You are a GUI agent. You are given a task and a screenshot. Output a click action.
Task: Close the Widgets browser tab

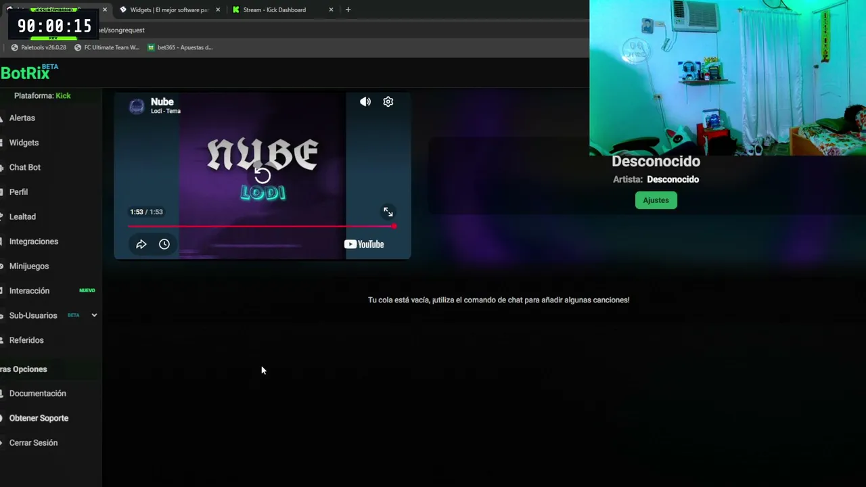click(218, 9)
